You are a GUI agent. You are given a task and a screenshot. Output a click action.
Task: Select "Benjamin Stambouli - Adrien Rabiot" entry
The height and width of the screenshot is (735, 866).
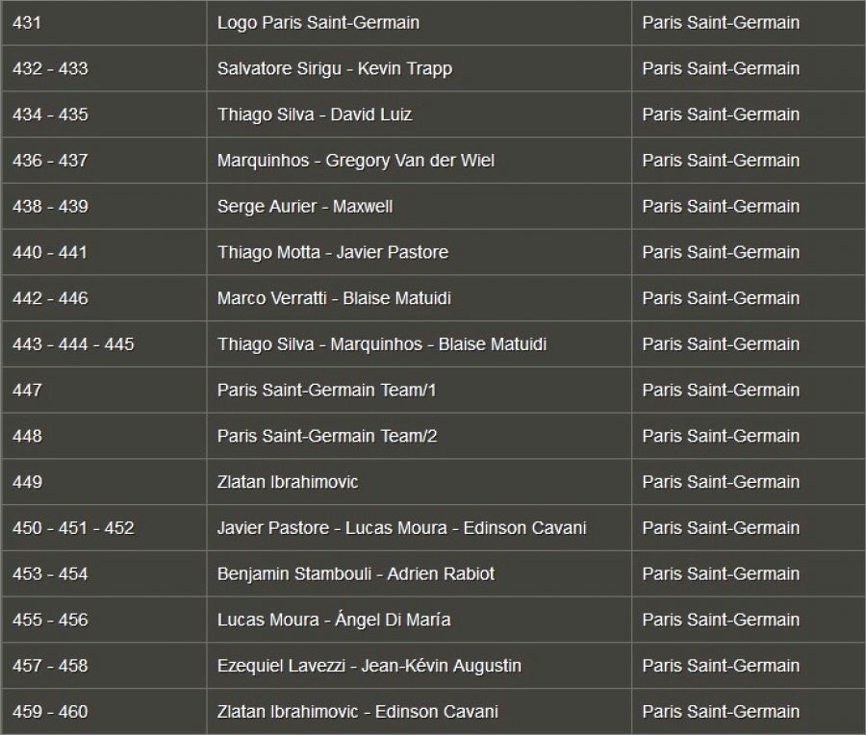click(356, 573)
